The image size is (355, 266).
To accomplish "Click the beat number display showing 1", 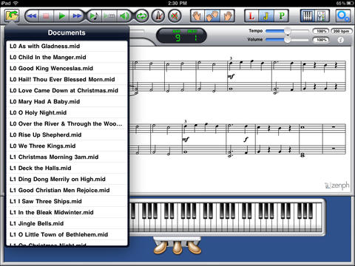I will 195,38.
